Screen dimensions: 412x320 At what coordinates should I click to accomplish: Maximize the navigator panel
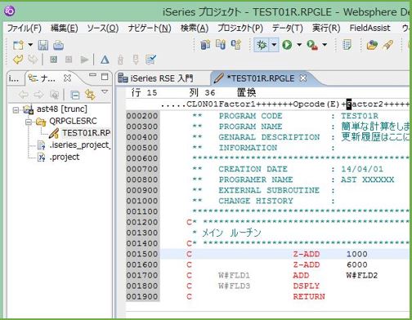coord(105,77)
